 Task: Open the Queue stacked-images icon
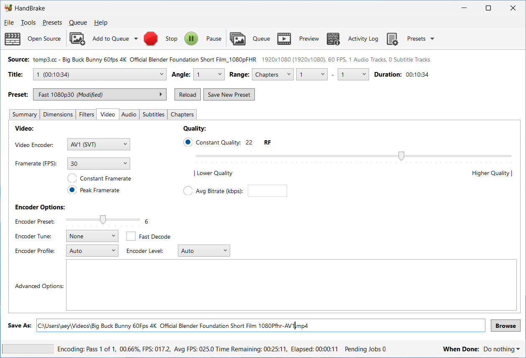238,39
